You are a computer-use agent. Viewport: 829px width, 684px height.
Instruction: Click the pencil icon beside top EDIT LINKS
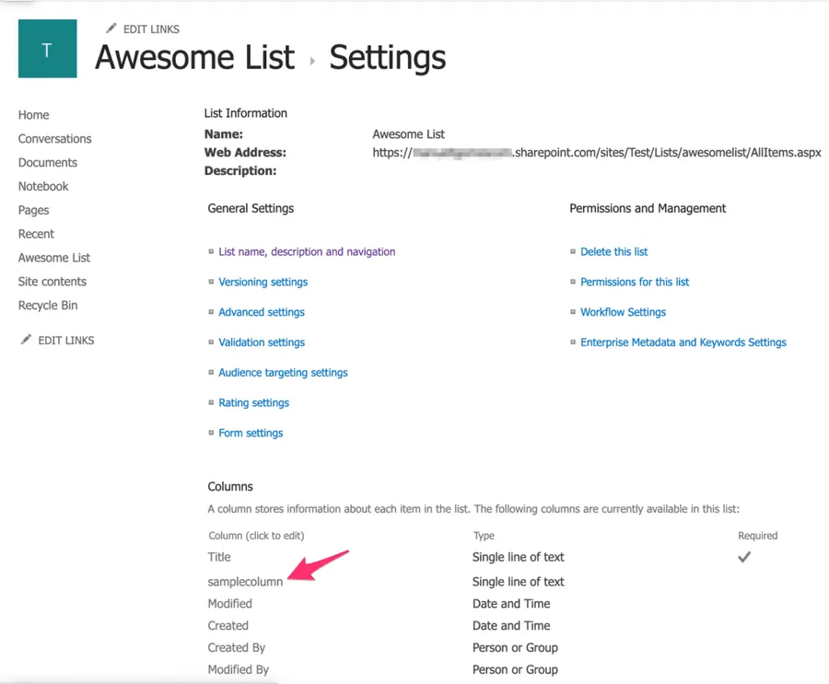[x=111, y=29]
